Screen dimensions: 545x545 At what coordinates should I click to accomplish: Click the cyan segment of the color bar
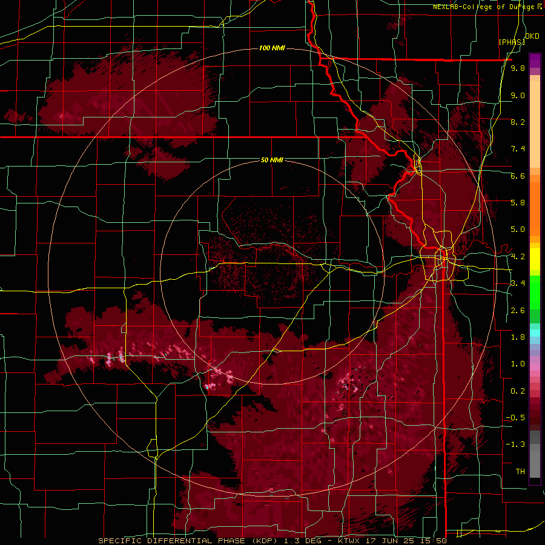(535, 333)
